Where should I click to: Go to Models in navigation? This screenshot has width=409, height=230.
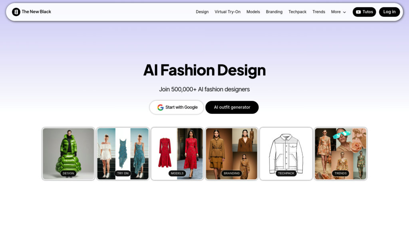pos(253,12)
